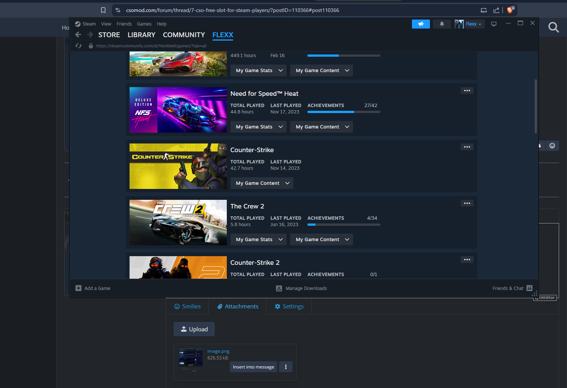567x388 pixels.
Task: Open three-dot menu next to image.png attachment
Action: pyautogui.click(x=286, y=367)
